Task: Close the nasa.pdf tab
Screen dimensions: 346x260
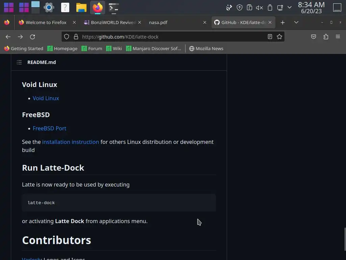Action: coord(205,22)
